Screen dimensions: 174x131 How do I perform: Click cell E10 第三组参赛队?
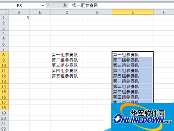click(133, 65)
